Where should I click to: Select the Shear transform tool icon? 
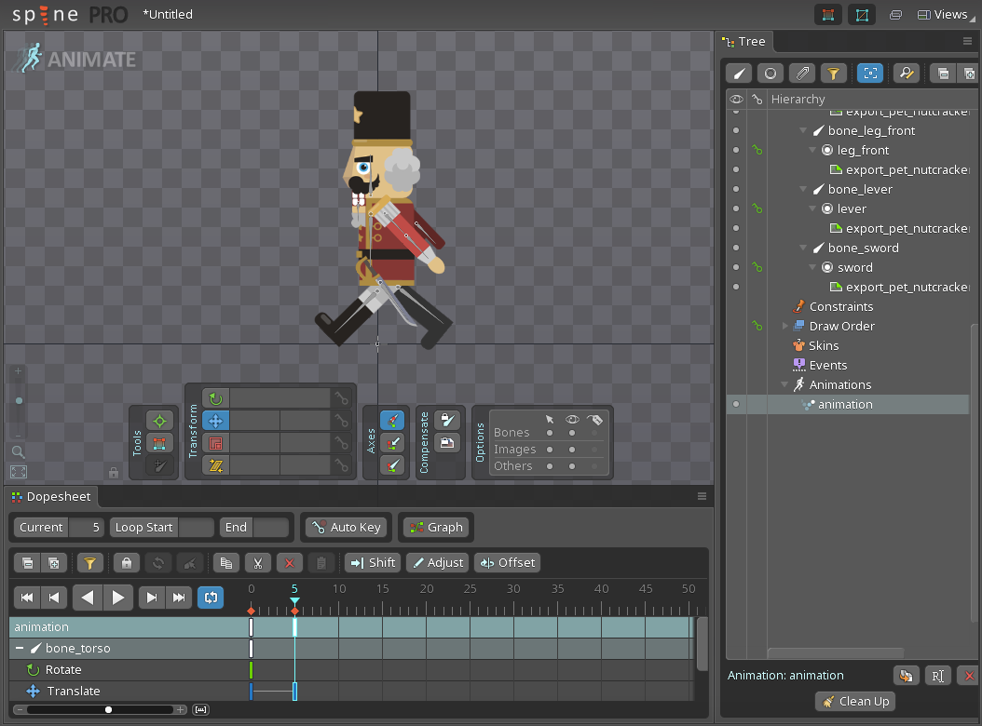click(215, 465)
